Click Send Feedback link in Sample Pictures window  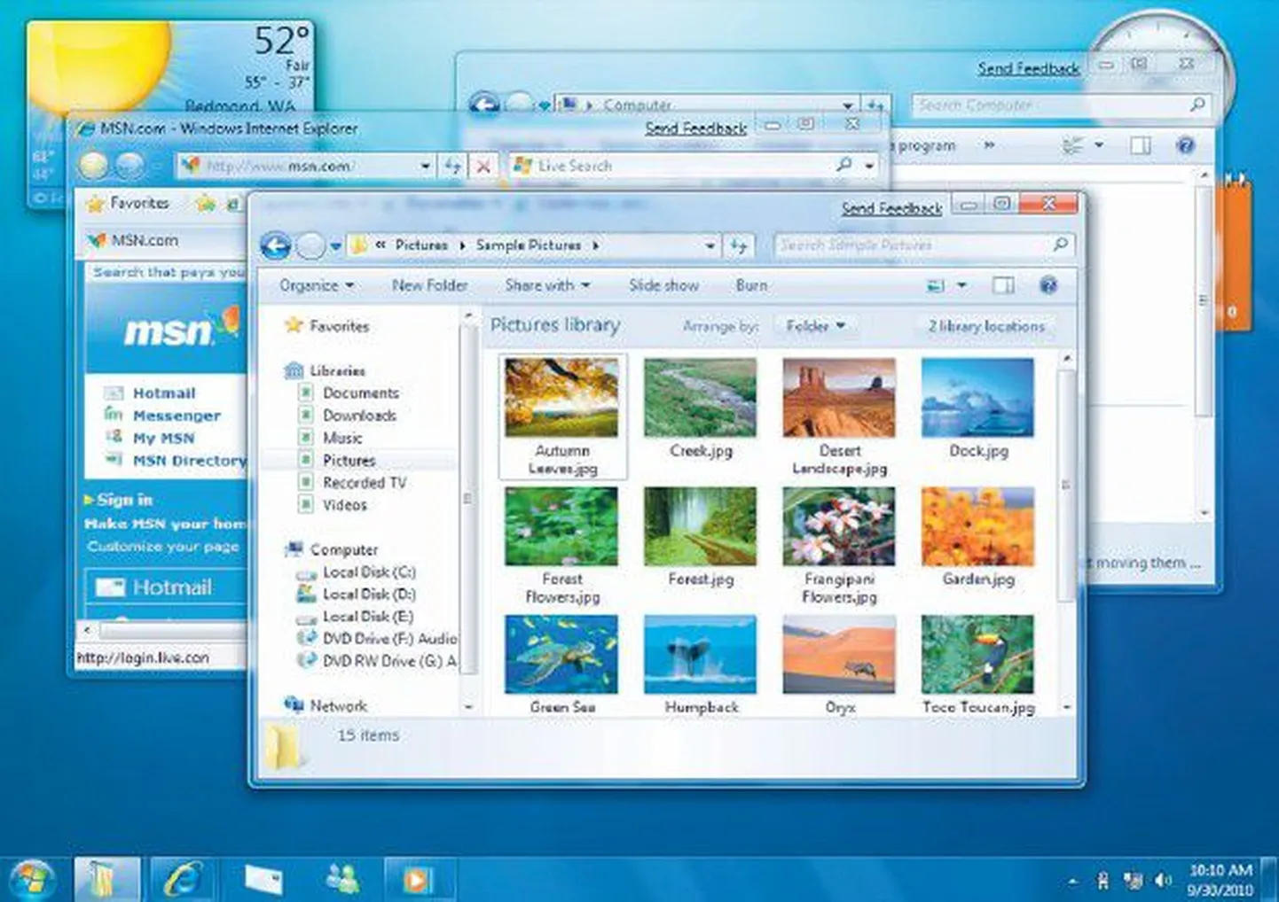891,208
